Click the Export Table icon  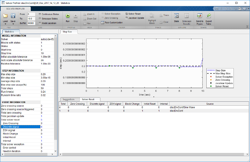pyautogui.click(x=209, y=16)
